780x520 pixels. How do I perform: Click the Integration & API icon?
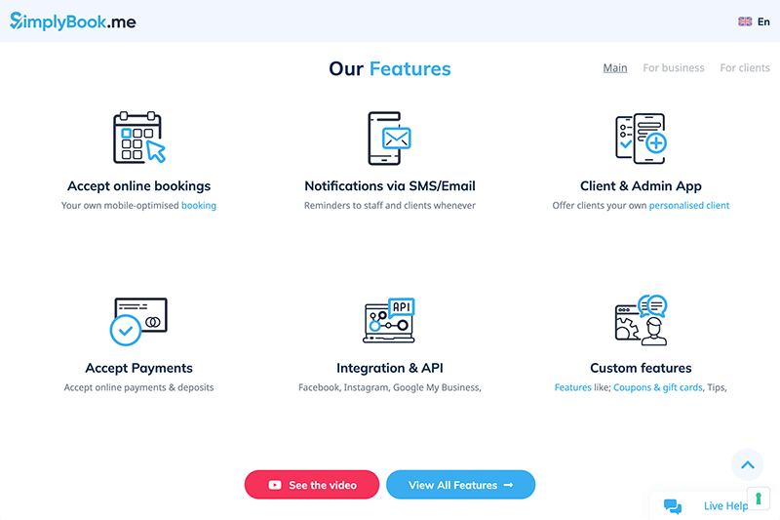pos(389,321)
